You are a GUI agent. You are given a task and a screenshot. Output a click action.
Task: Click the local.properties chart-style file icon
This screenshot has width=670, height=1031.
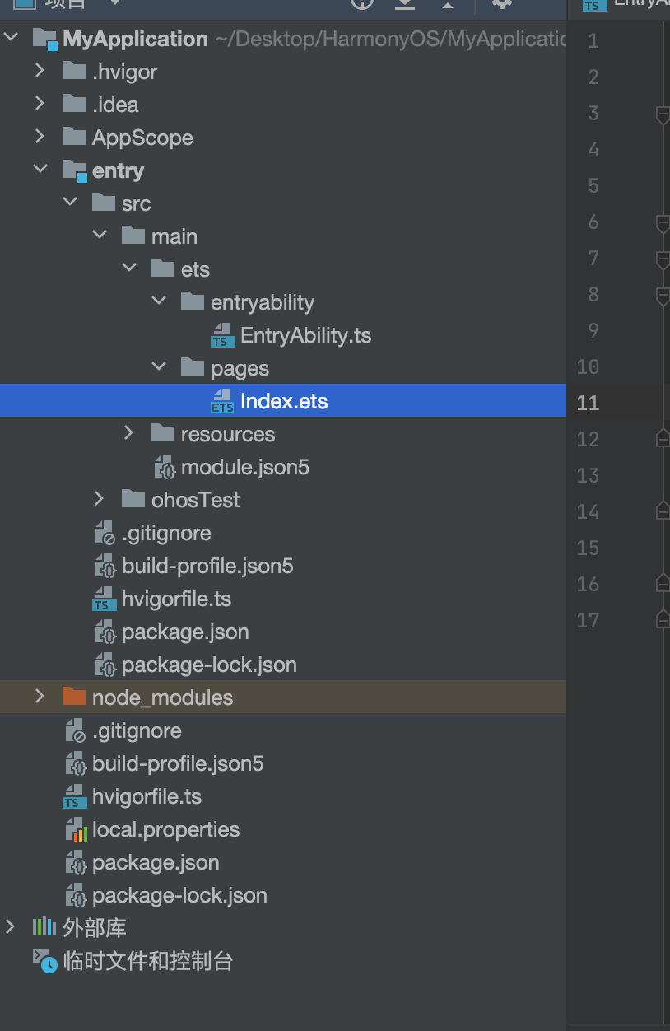click(76, 830)
